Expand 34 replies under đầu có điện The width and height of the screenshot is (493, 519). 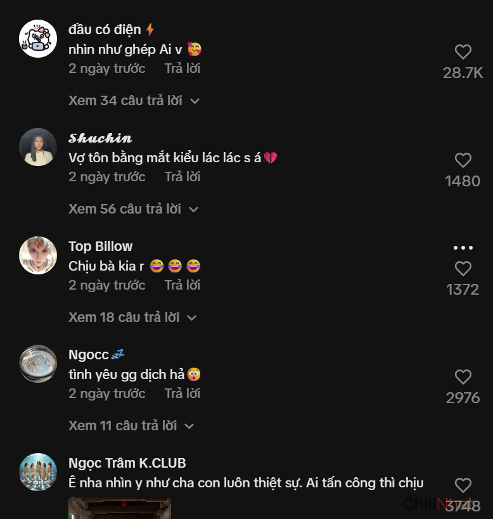[134, 101]
